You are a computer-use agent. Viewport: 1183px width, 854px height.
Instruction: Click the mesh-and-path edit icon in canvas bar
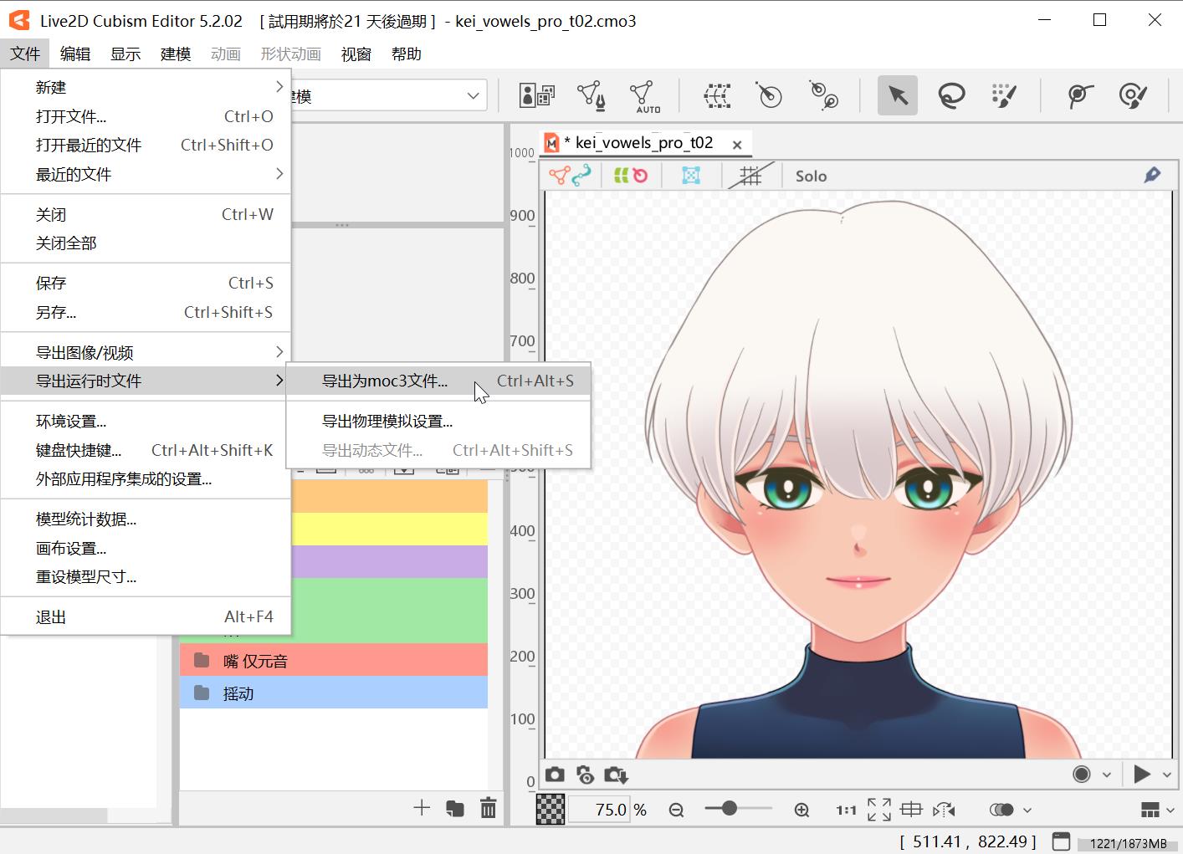pos(570,176)
